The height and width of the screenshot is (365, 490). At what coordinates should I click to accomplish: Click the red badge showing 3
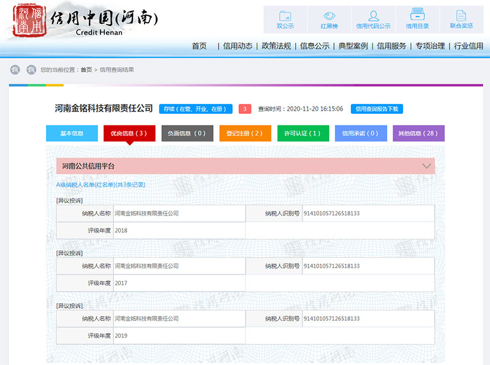click(x=244, y=109)
